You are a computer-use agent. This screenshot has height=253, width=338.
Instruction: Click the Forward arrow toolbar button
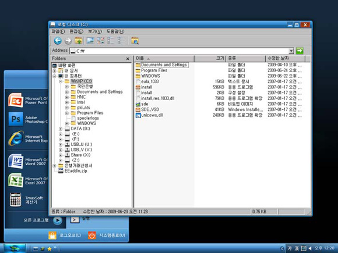pyautogui.click(x=68, y=41)
